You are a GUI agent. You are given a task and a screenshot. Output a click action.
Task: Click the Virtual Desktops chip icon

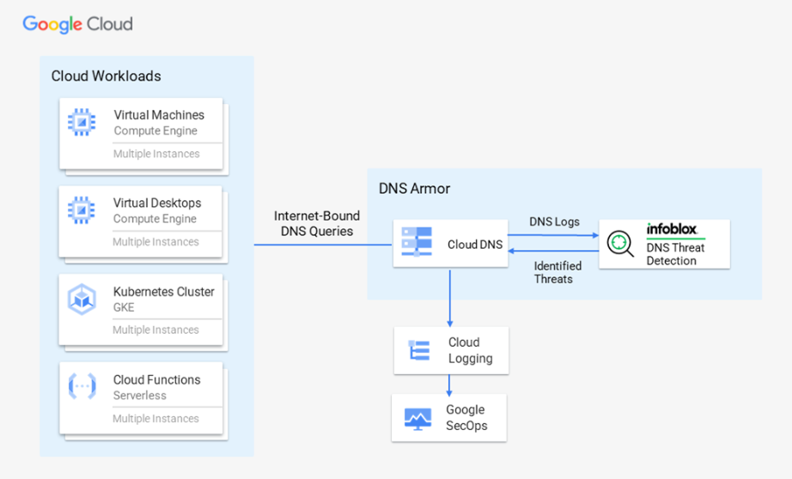(x=82, y=210)
